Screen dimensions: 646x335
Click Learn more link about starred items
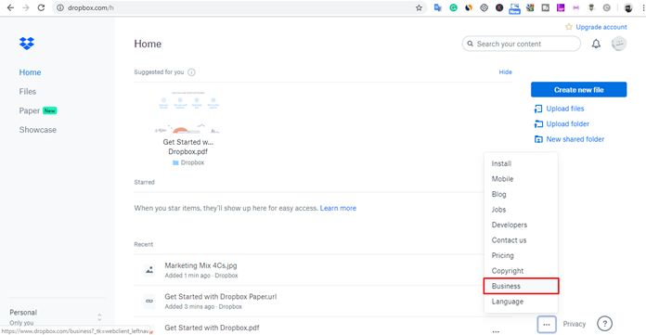point(338,208)
